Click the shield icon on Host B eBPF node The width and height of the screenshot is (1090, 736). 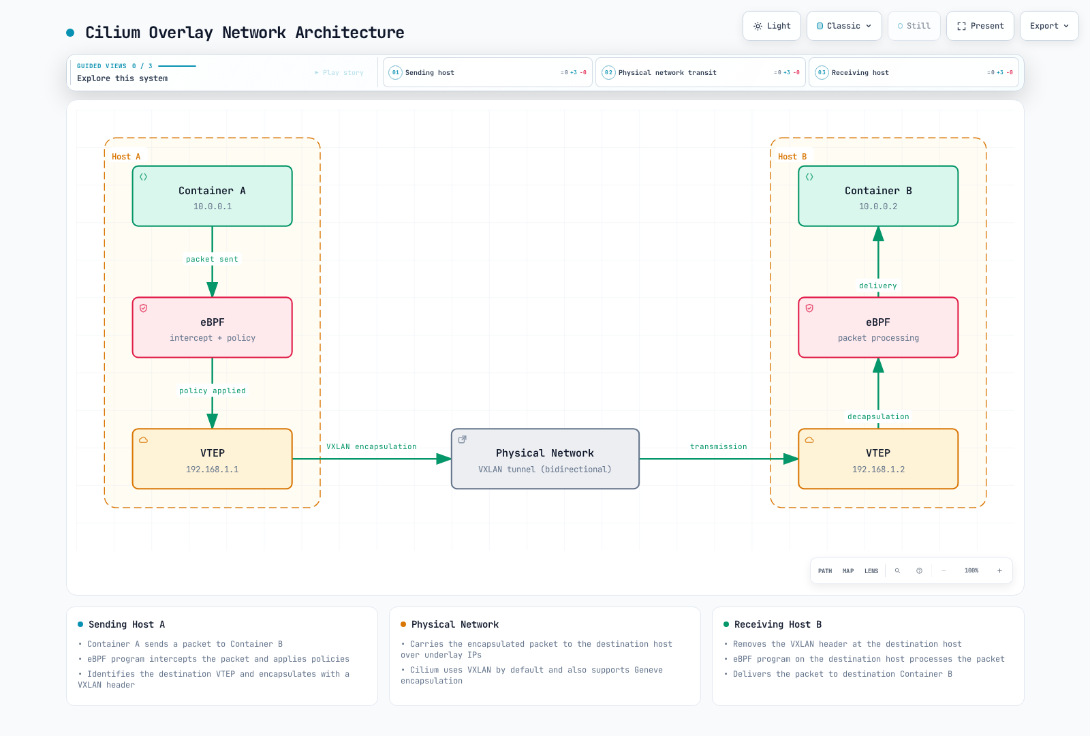[809, 308]
